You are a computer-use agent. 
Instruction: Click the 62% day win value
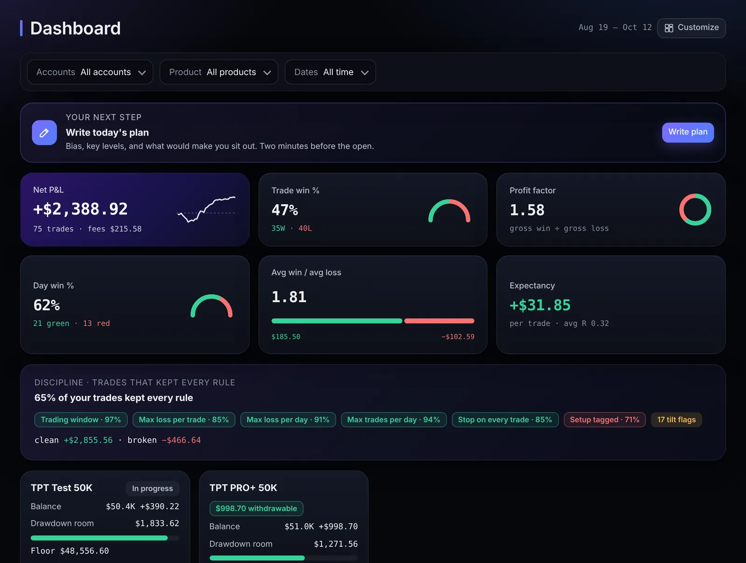(x=47, y=305)
